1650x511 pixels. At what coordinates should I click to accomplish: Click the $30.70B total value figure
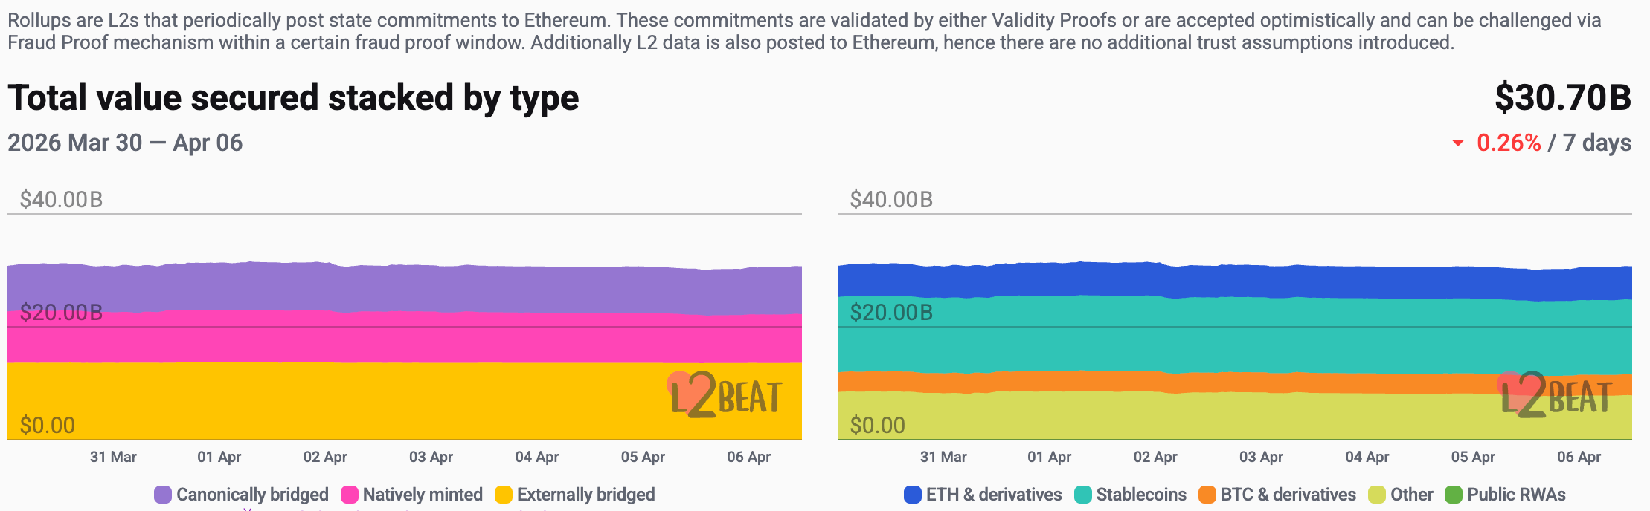[x=1563, y=98]
